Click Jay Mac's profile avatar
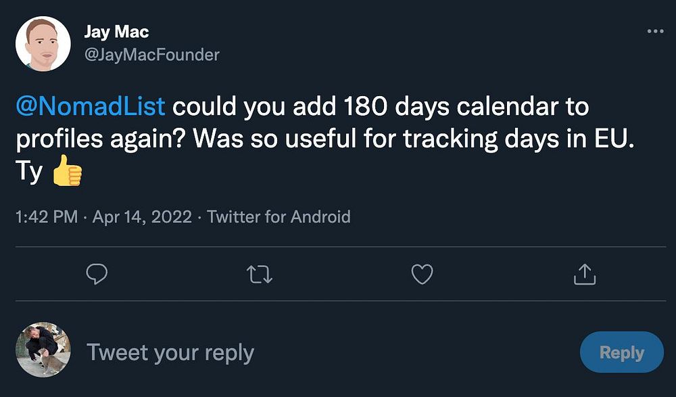 (x=43, y=44)
